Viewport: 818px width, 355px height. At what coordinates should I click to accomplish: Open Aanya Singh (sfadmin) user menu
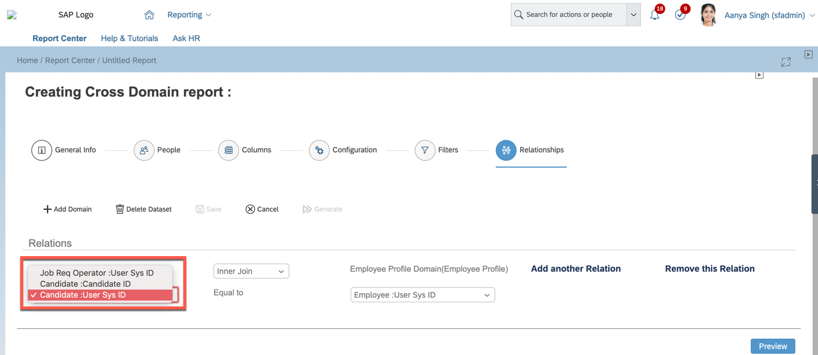pos(770,16)
